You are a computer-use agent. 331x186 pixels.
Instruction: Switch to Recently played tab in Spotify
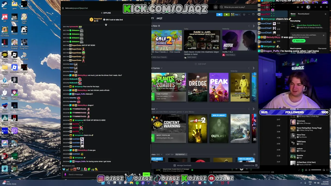click(303, 14)
